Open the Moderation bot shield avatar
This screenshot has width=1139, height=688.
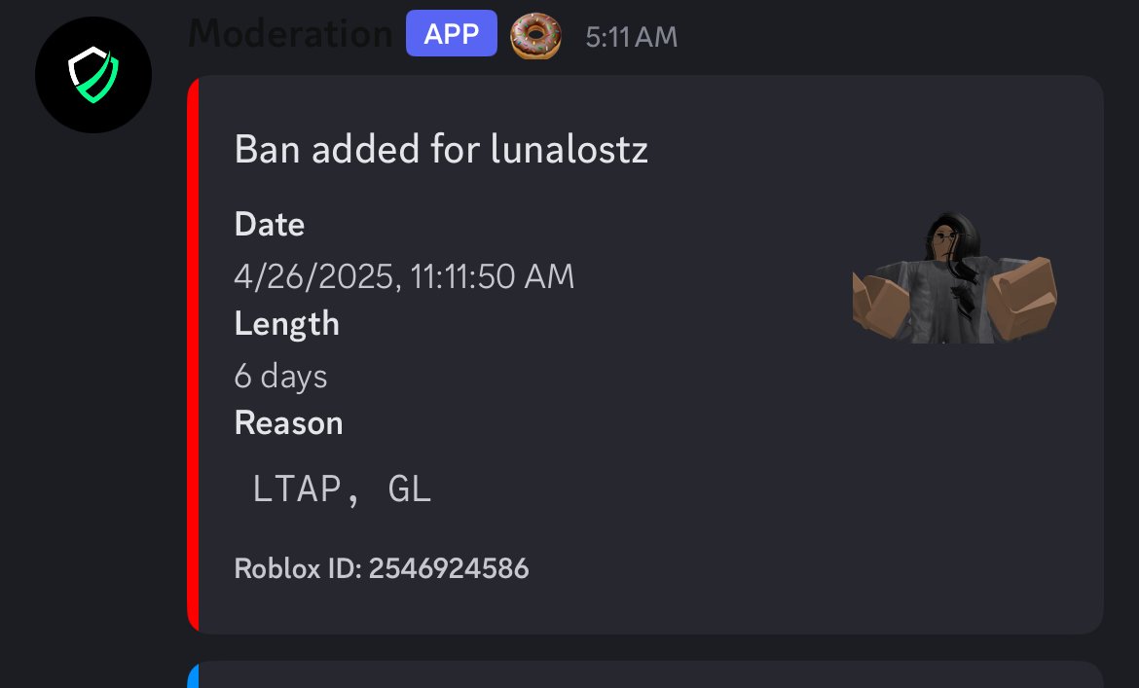coord(93,75)
